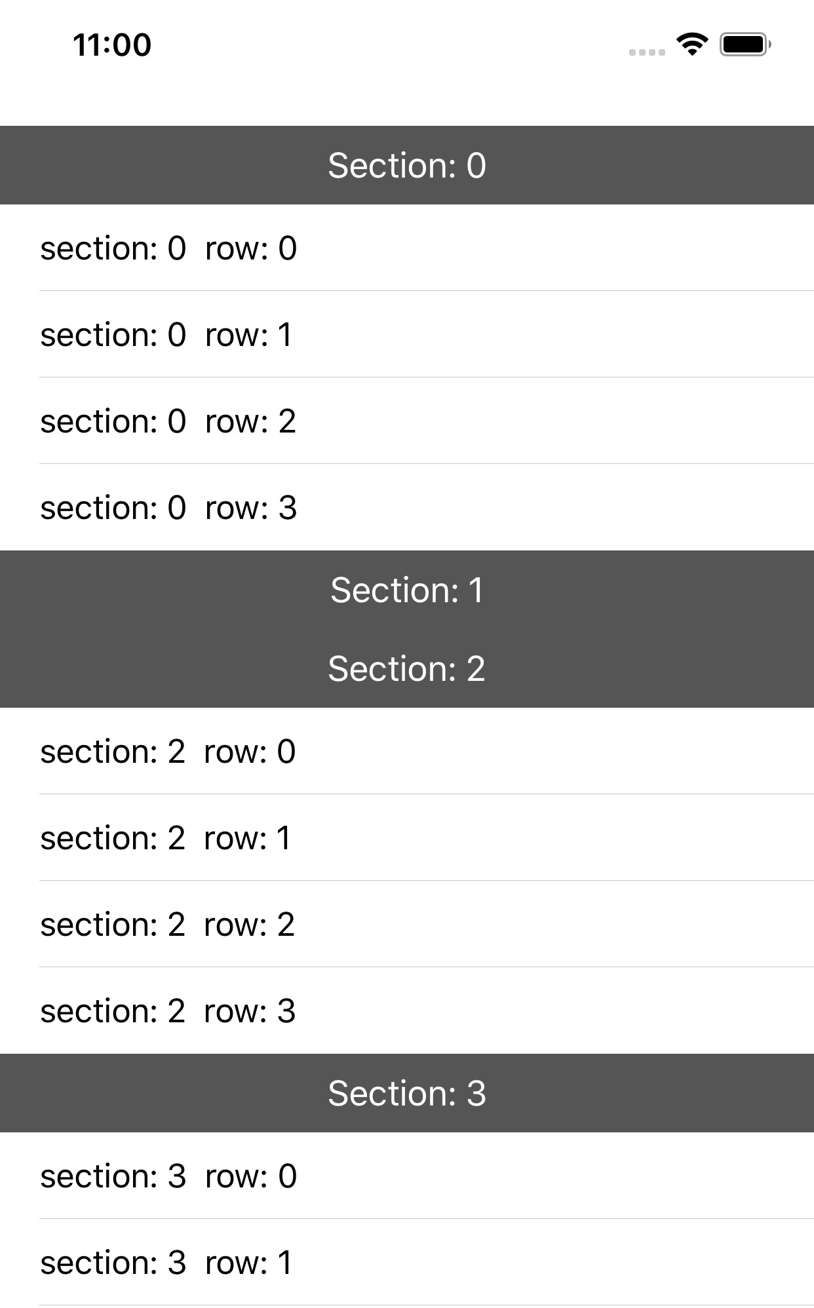Tap the cellular signal dots
Viewport: 814px width, 1308px height.
click(647, 52)
